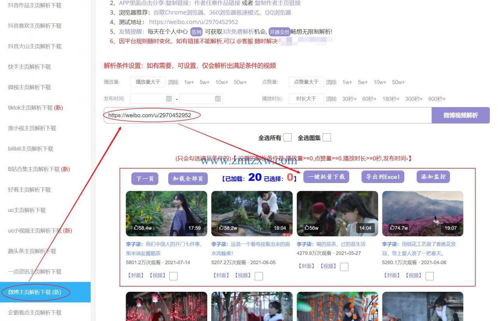
Task: Click 封面 link under the 2021-04-06 video
Action: pos(392,275)
